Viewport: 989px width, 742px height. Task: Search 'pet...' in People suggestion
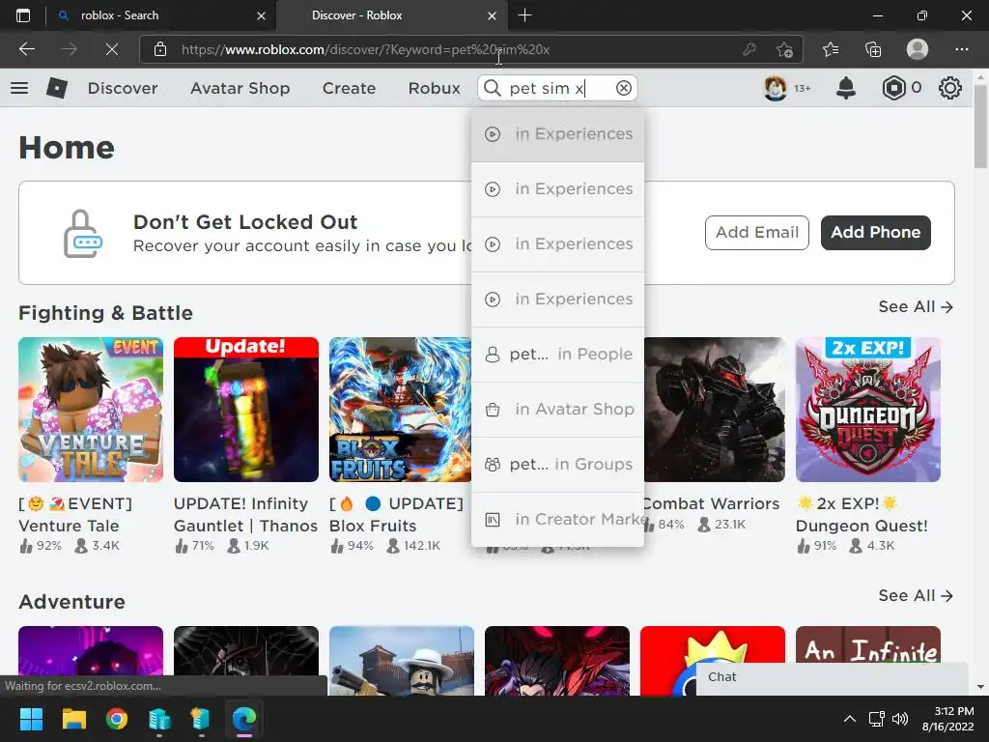point(557,354)
